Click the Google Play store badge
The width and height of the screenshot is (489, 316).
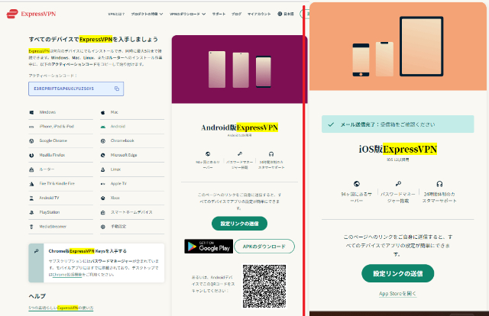tap(209, 247)
